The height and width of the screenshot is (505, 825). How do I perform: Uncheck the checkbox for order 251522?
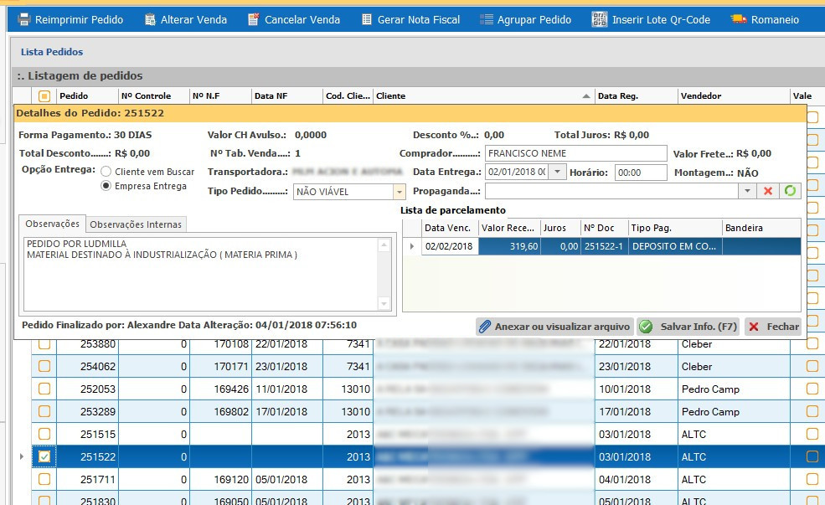pyautogui.click(x=44, y=456)
